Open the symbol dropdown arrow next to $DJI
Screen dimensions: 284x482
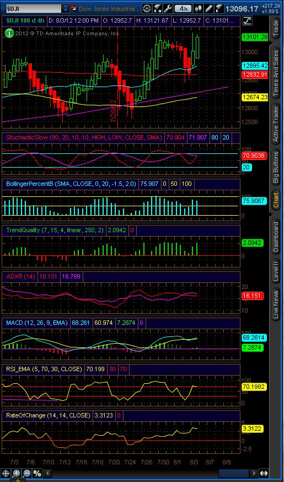66,9
